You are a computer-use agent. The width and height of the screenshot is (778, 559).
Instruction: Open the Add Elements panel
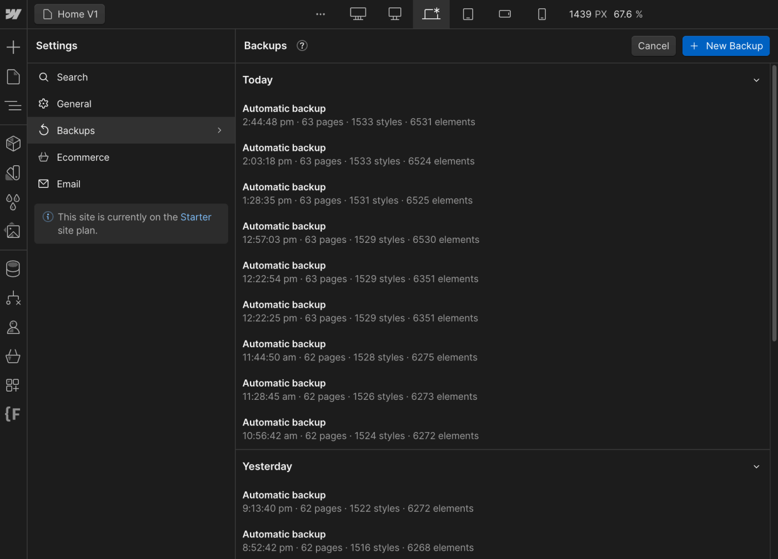click(x=13, y=47)
